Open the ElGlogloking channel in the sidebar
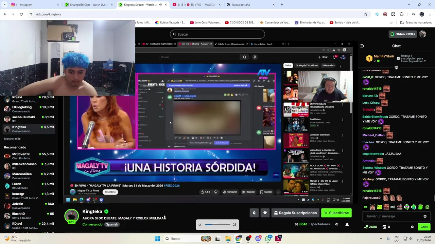This screenshot has width=435, height=244. [29, 109]
